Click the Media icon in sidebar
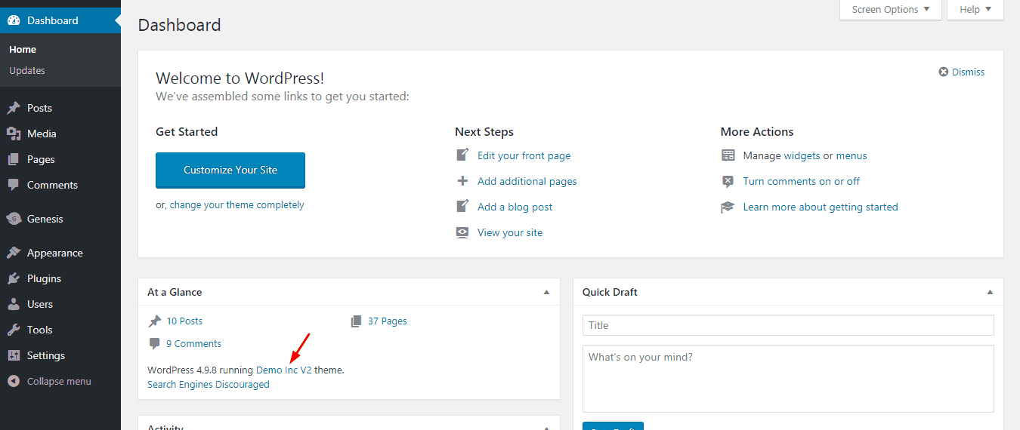The width and height of the screenshot is (1020, 430). (x=14, y=134)
